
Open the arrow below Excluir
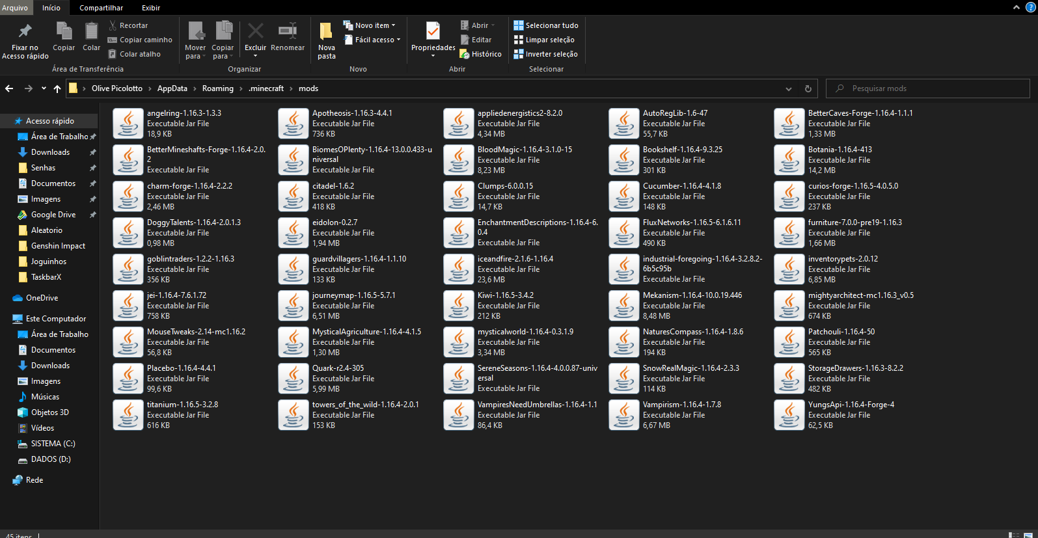coord(255,56)
